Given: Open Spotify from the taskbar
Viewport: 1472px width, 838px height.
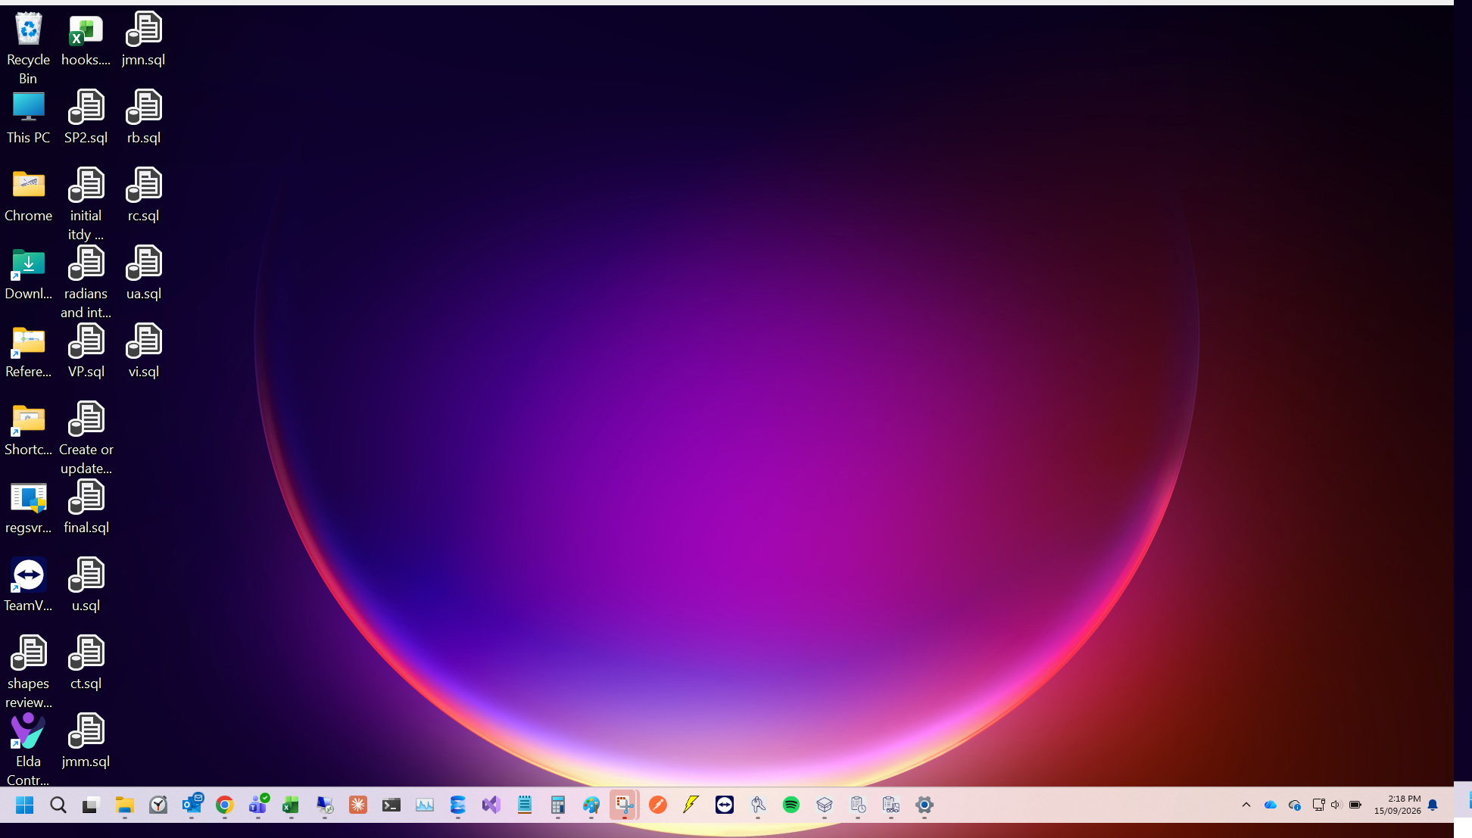Looking at the screenshot, I should click(791, 805).
